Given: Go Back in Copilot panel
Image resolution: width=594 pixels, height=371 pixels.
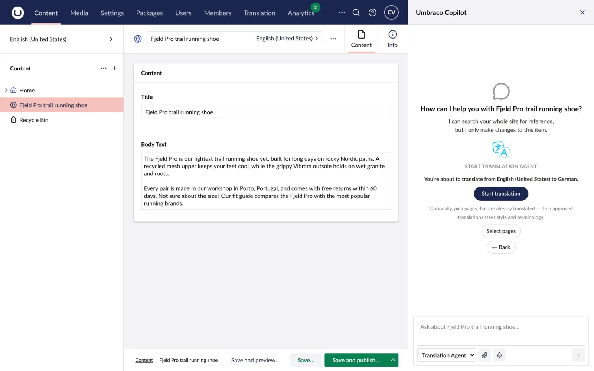Looking at the screenshot, I should click(x=501, y=247).
